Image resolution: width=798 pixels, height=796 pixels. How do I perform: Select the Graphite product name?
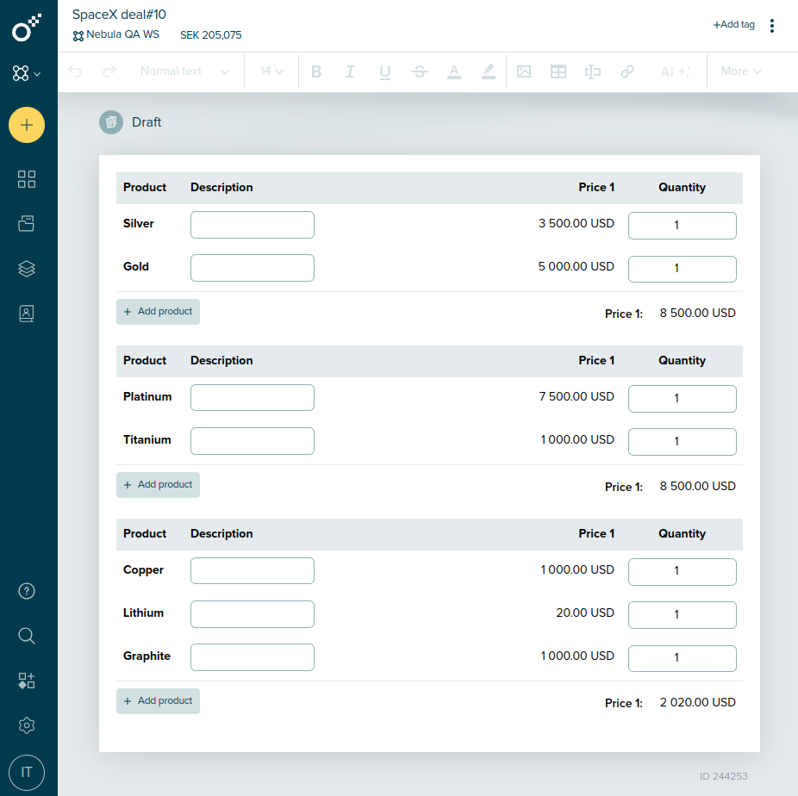[147, 656]
